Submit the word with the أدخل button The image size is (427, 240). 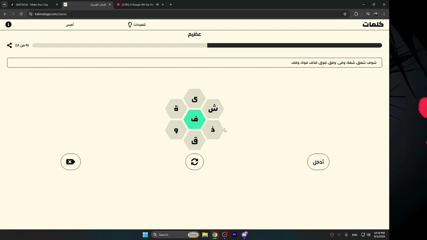(318, 162)
